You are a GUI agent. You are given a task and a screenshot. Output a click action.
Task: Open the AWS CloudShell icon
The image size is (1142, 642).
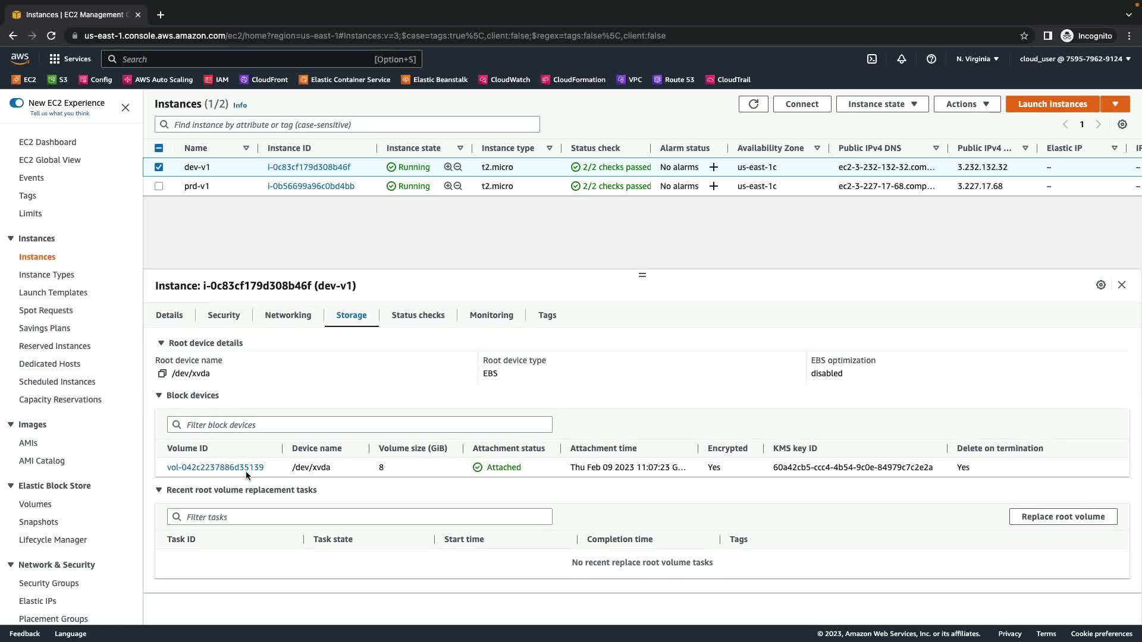[x=872, y=59]
